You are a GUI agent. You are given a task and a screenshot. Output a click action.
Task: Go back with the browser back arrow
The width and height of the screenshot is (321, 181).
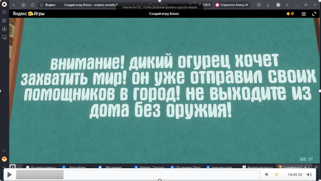pos(14,5)
